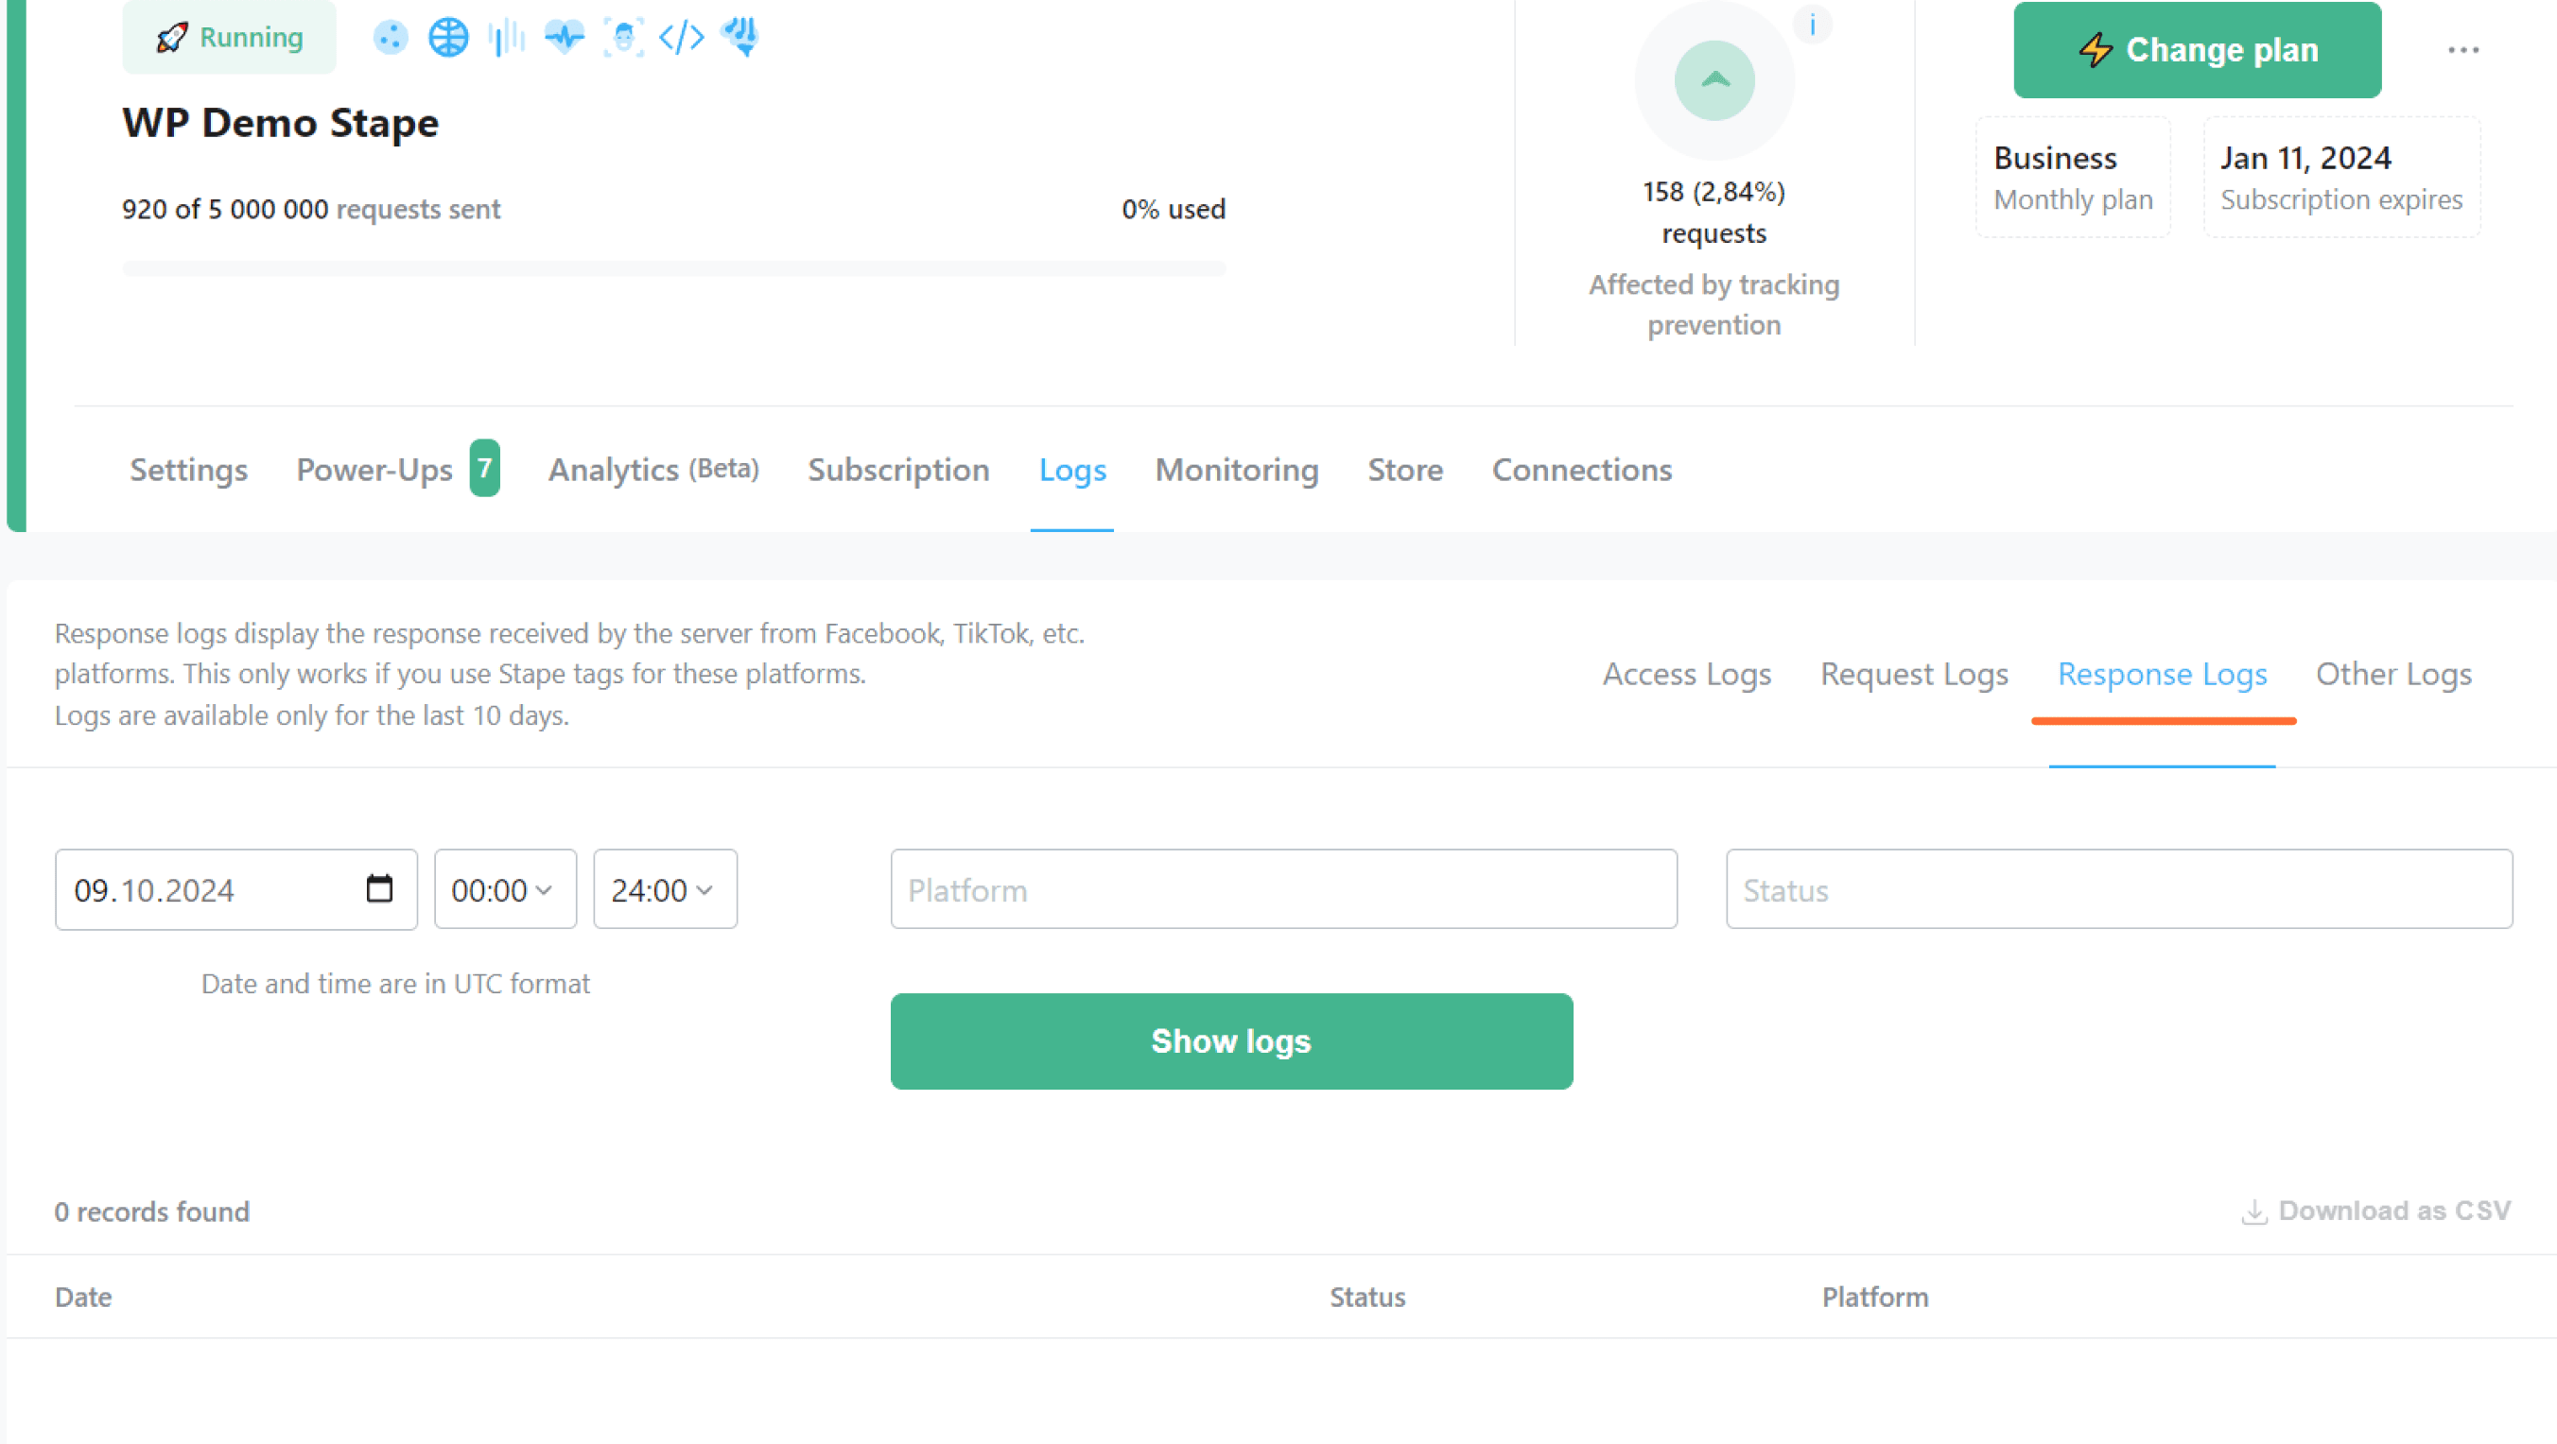2557x1444 pixels.
Task: Click the code brackets power-up icon
Action: 682,38
